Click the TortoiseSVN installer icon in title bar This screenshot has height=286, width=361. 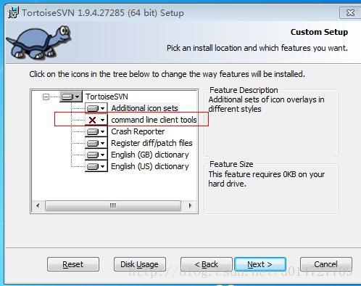click(13, 12)
